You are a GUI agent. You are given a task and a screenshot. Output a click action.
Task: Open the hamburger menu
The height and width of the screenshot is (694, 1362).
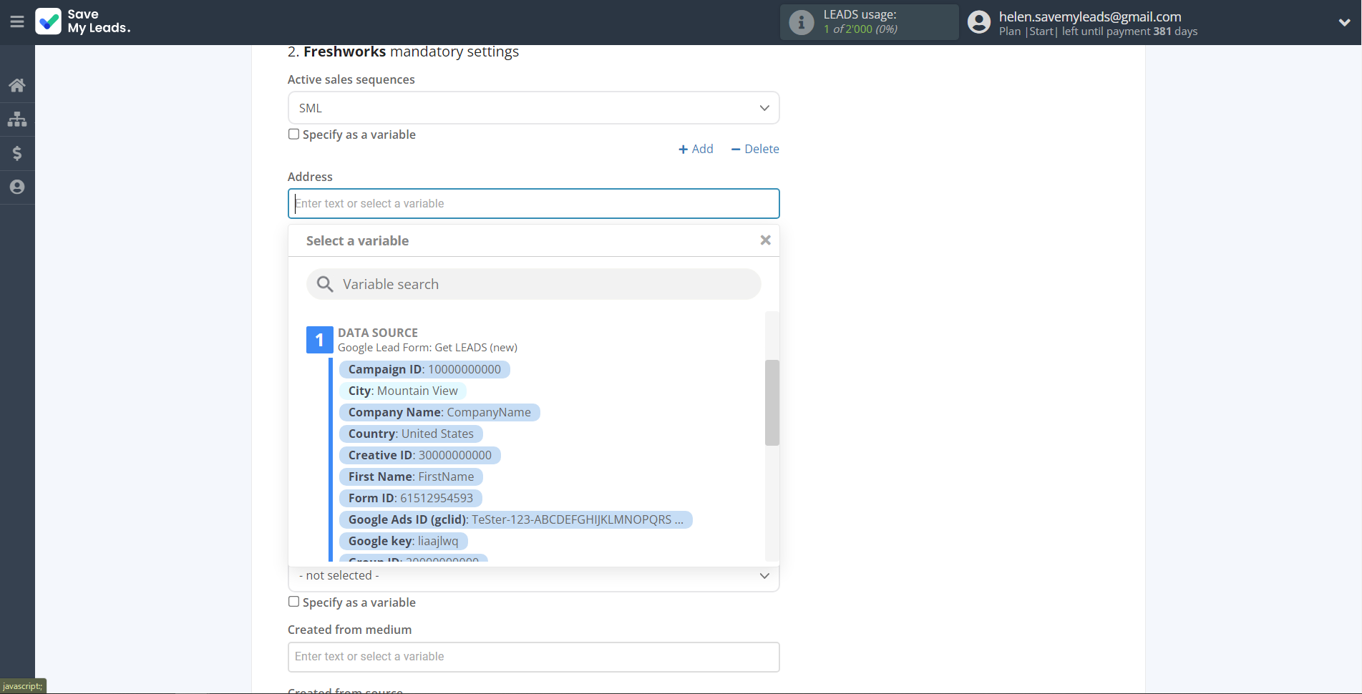pos(17,21)
